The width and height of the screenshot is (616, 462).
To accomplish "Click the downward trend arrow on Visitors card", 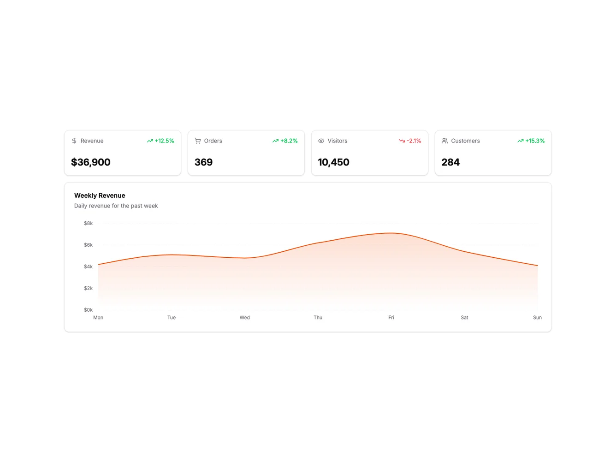I will 401,141.
